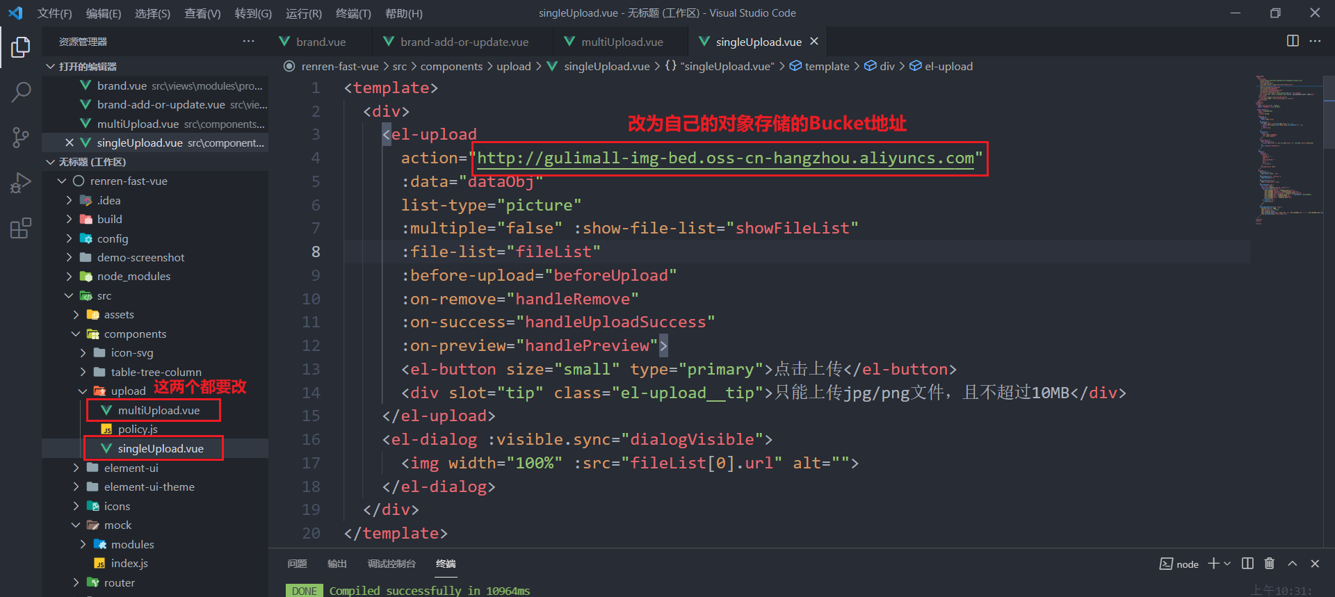Open index.js under mock folder
The height and width of the screenshot is (597, 1335).
[155, 563]
